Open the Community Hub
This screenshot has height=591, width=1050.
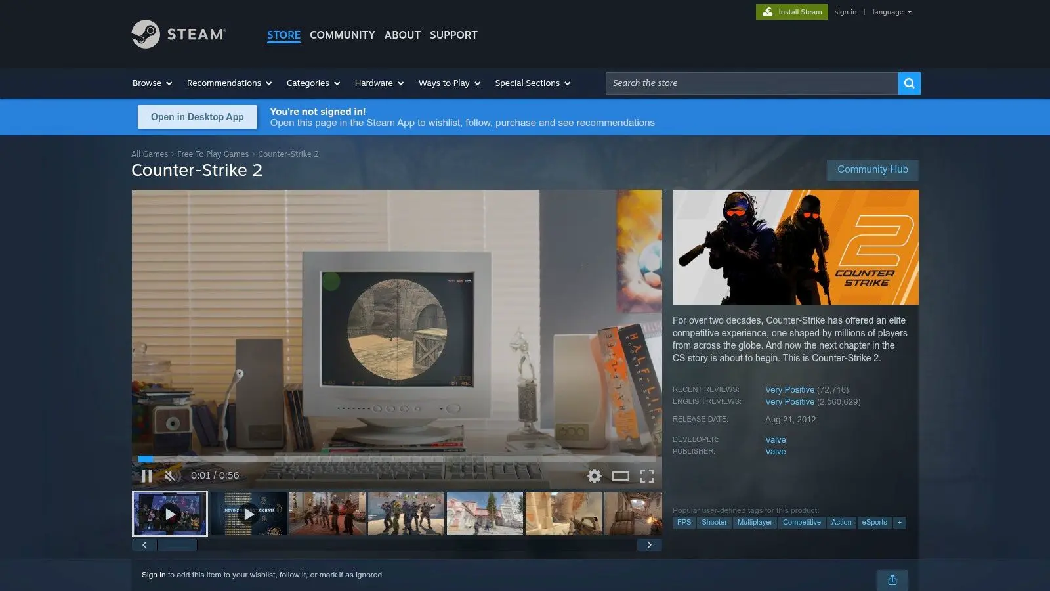coord(873,169)
